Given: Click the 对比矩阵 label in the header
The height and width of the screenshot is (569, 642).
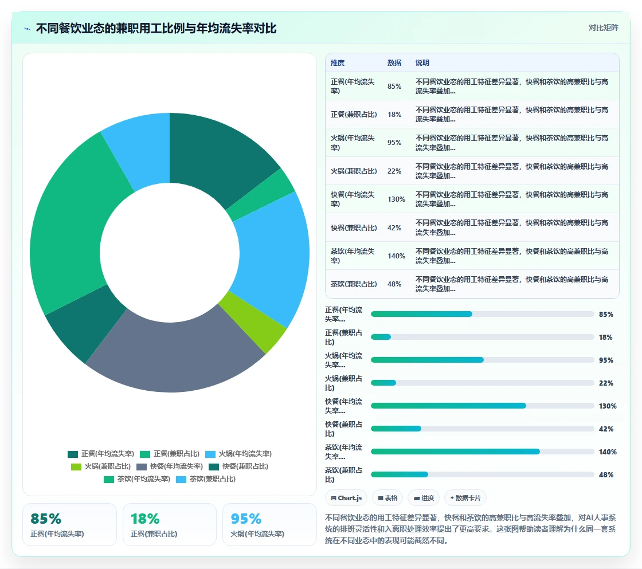Looking at the screenshot, I should click(603, 28).
